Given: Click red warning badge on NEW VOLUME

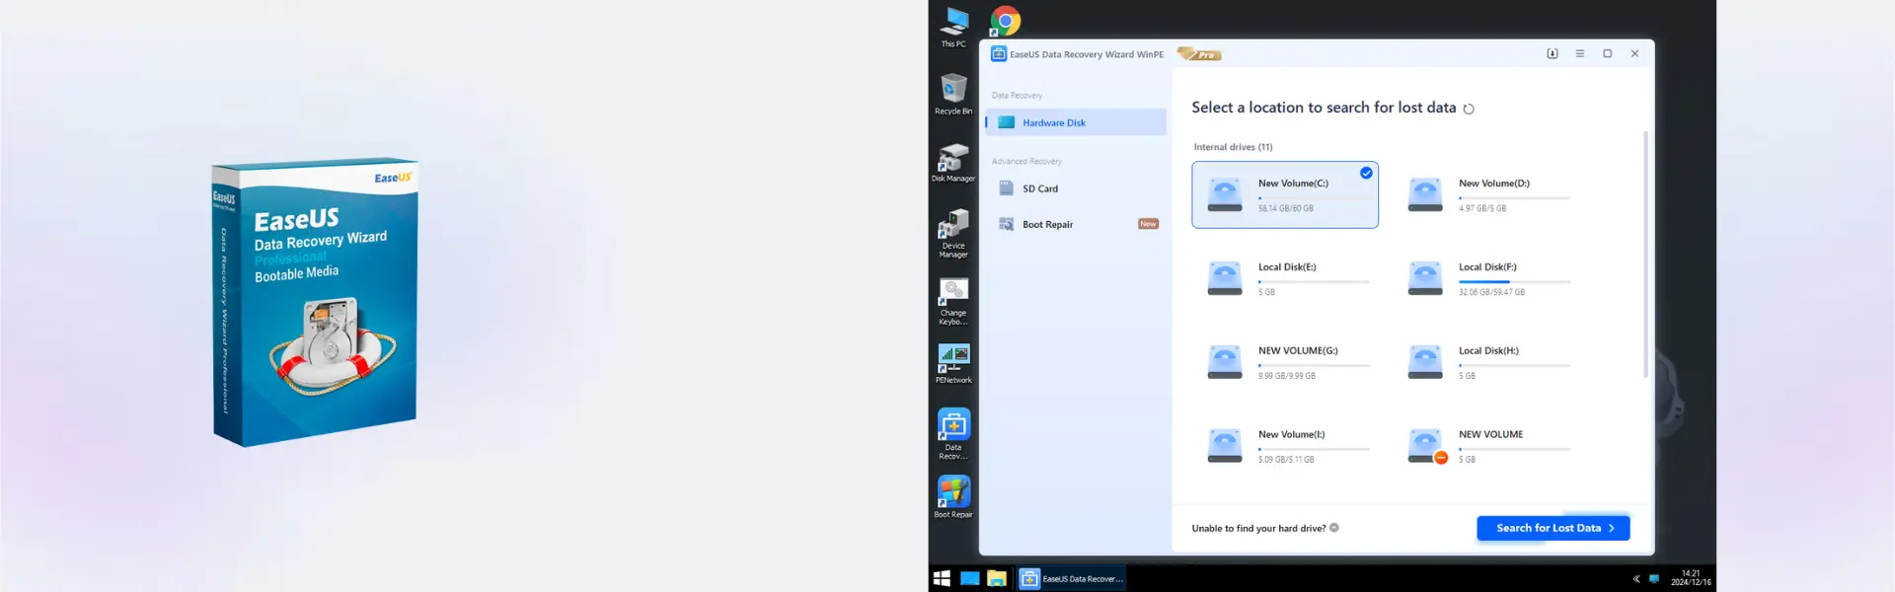Looking at the screenshot, I should pos(1441,458).
